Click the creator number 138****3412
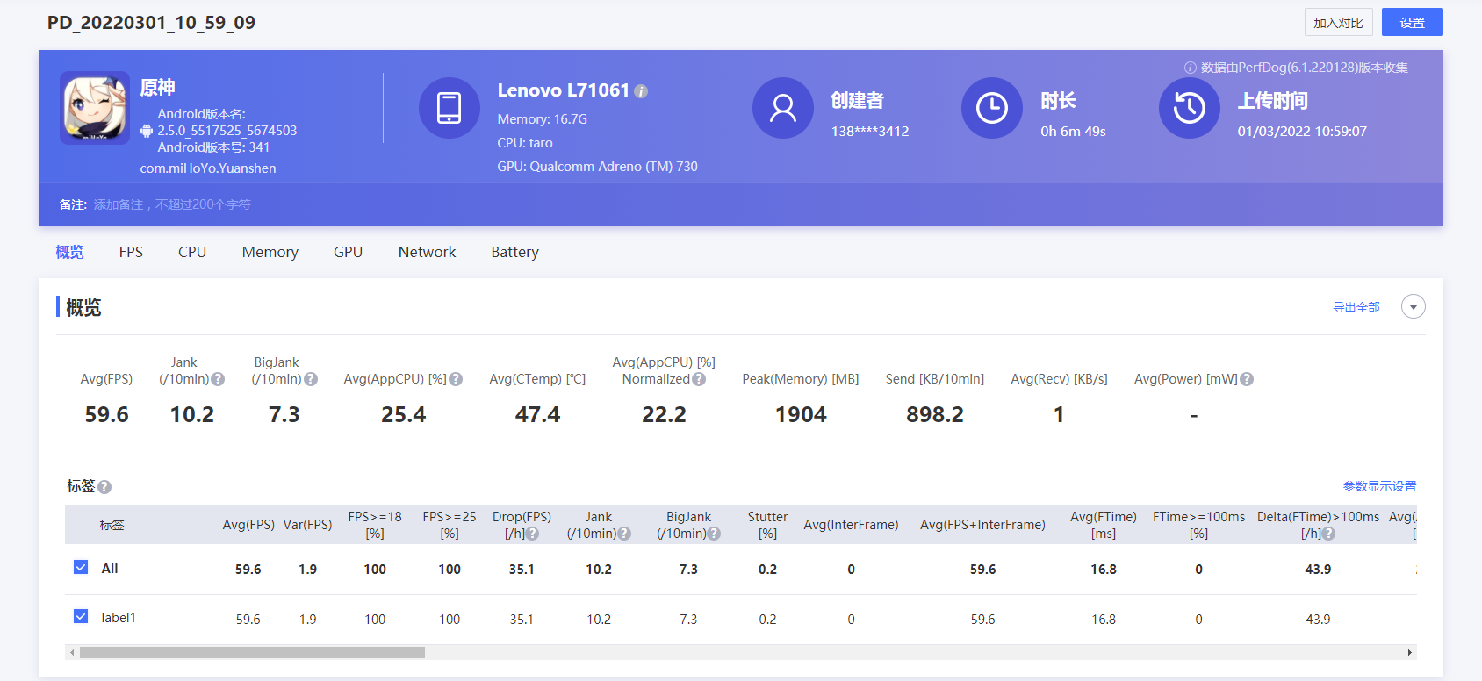This screenshot has height=681, width=1482. [x=870, y=132]
